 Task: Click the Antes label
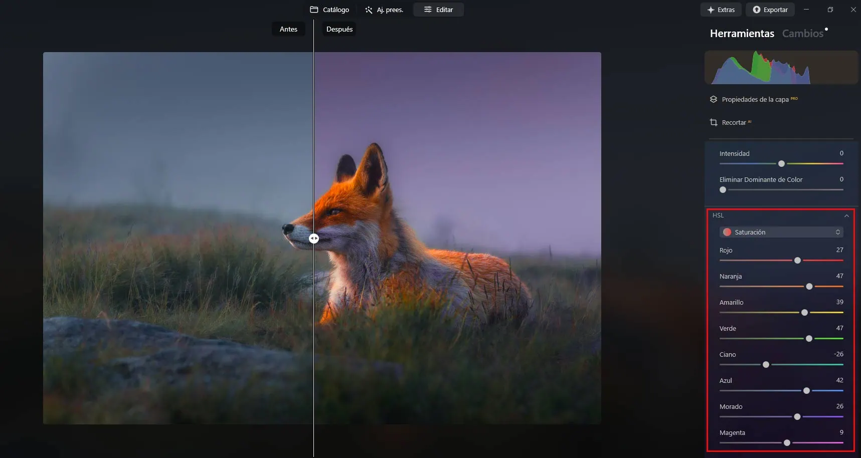point(288,29)
